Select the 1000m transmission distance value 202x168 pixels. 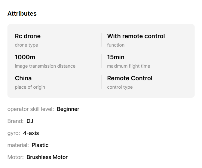click(25, 57)
